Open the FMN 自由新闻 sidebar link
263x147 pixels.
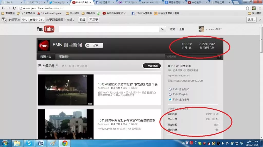click(x=181, y=89)
